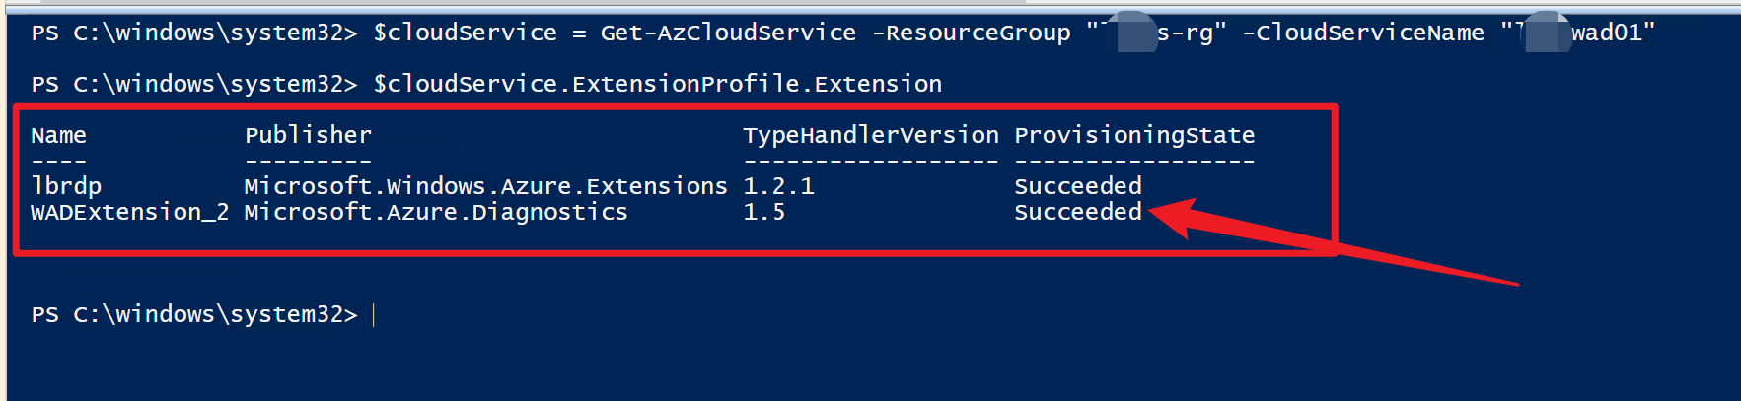Click the Publisher column header

tap(308, 135)
